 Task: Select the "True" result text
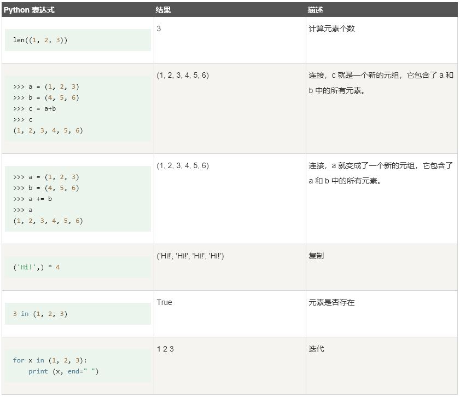[164, 302]
